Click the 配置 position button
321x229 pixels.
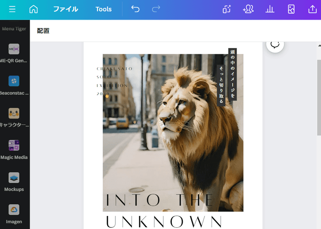coord(43,31)
